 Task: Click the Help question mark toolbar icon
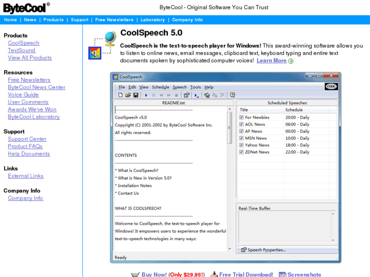(233, 95)
